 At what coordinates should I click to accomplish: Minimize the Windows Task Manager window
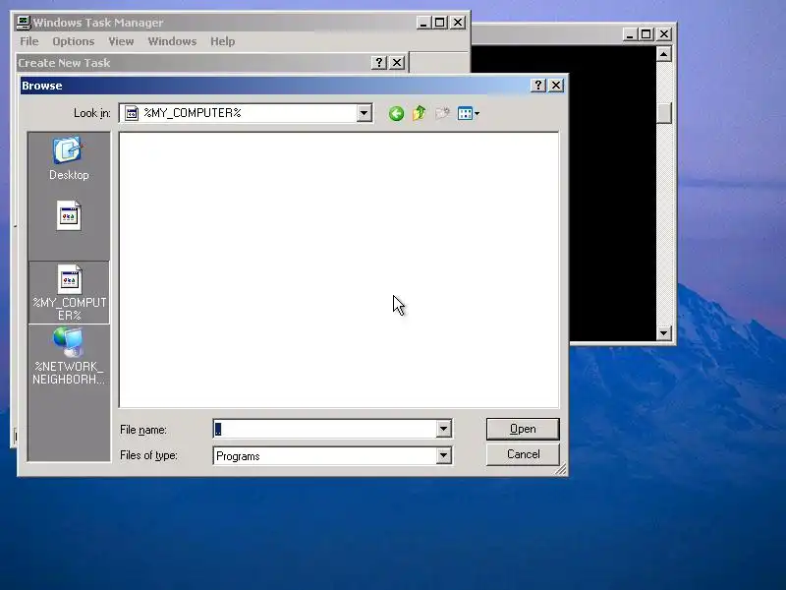pos(423,23)
